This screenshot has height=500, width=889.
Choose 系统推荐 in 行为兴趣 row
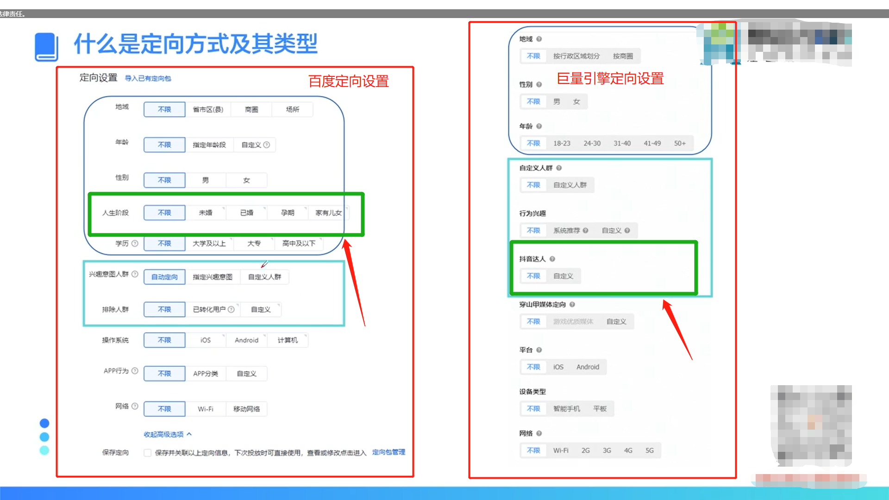pos(567,231)
